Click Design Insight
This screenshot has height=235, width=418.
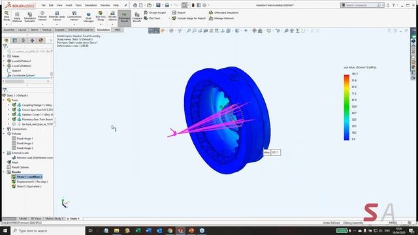pos(155,12)
